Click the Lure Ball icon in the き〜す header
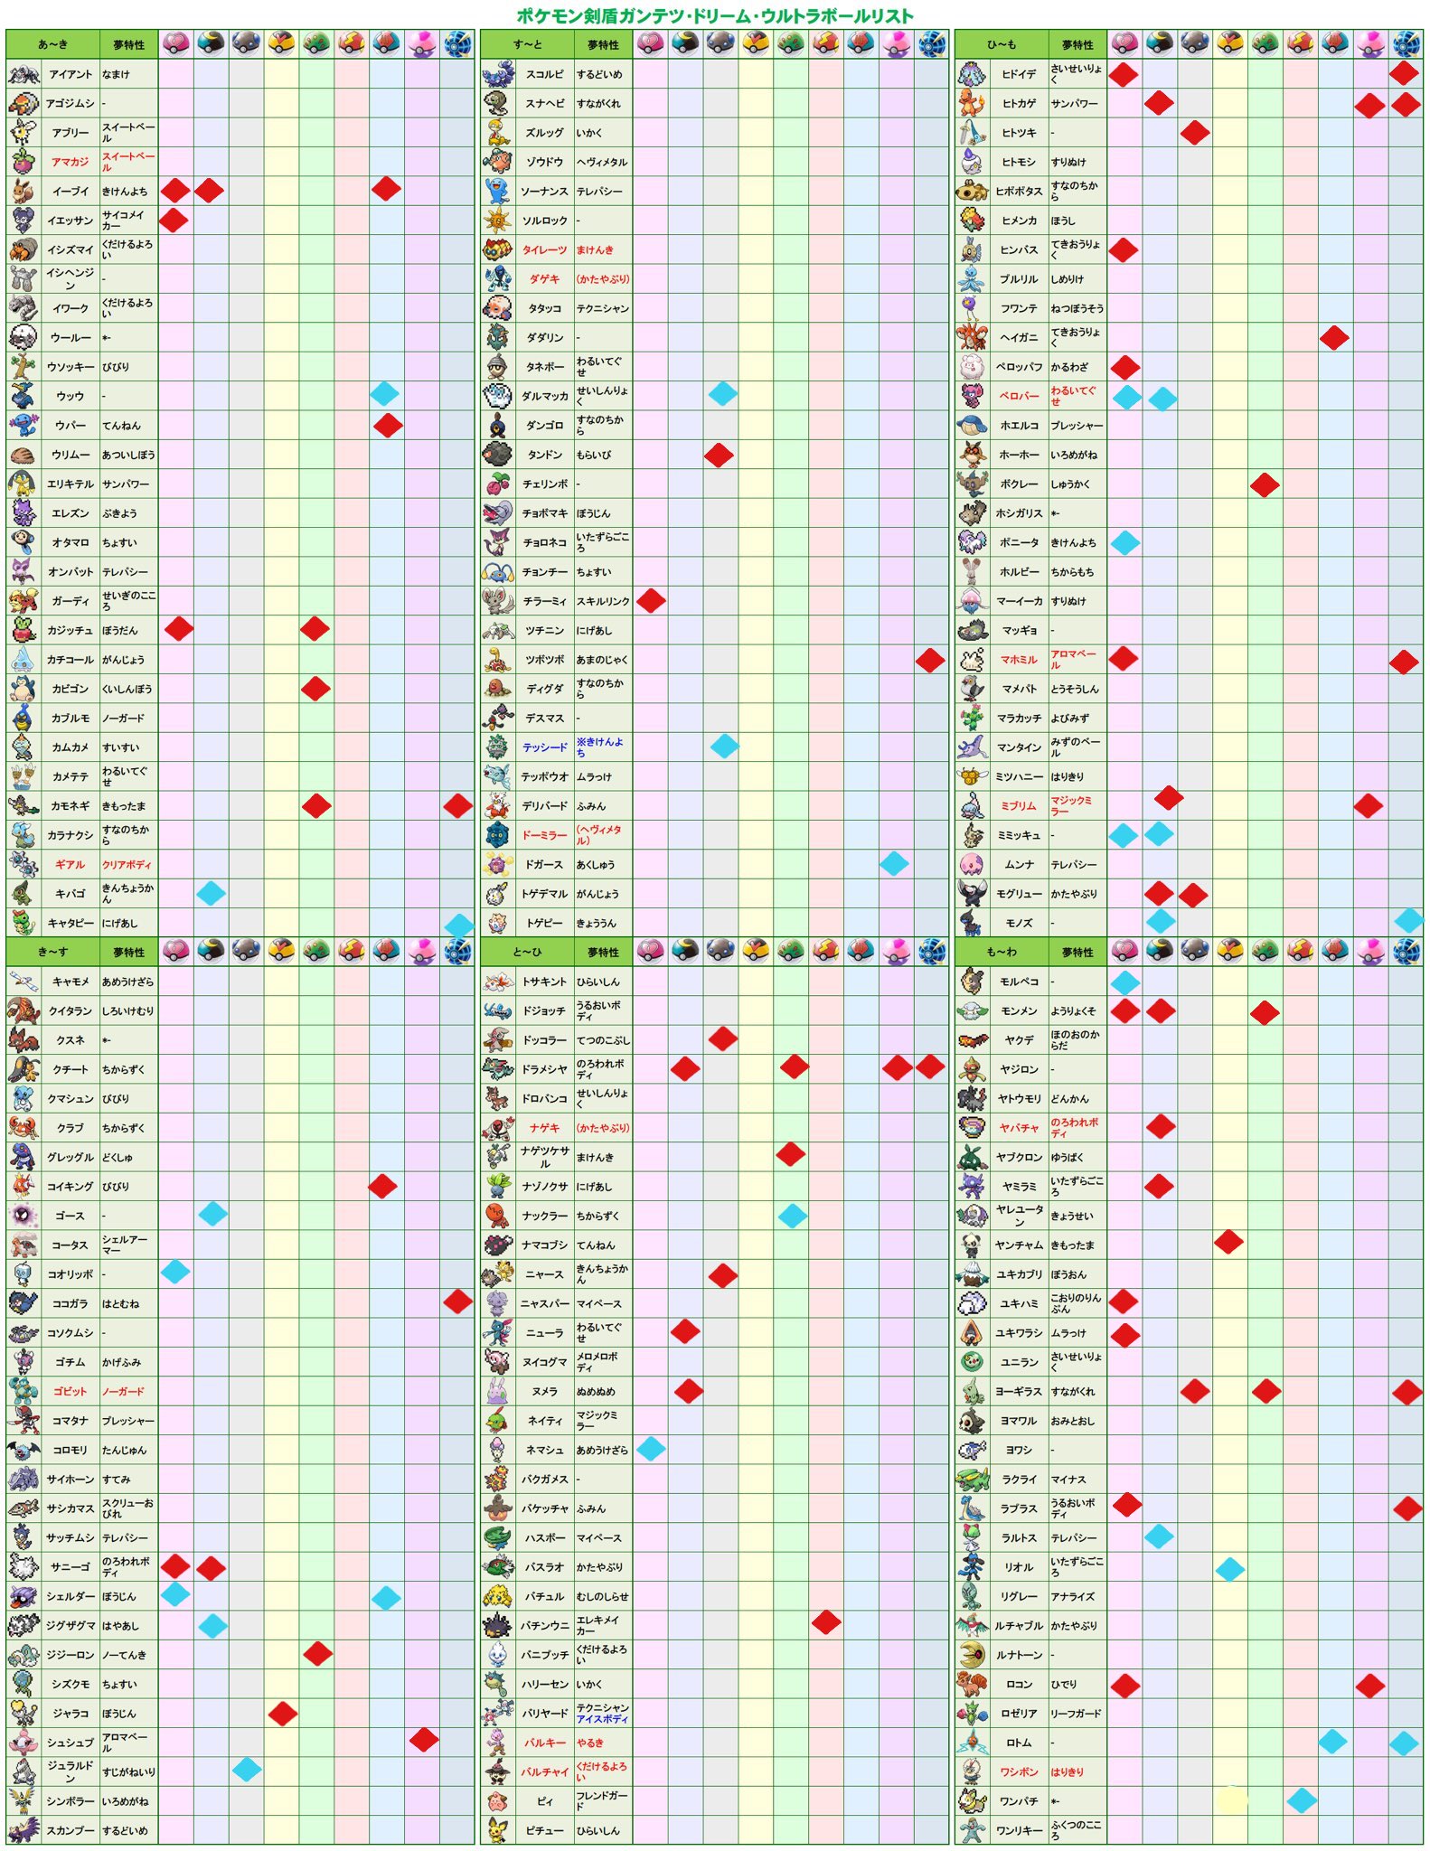Image resolution: width=1430 pixels, height=1851 pixels. [x=387, y=951]
